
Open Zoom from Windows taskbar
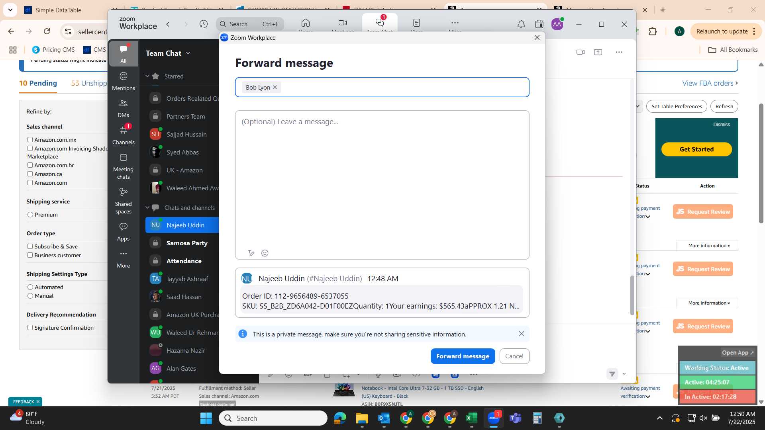[494, 418]
